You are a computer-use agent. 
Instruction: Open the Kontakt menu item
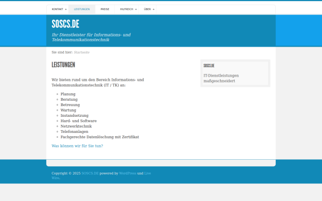57,9
